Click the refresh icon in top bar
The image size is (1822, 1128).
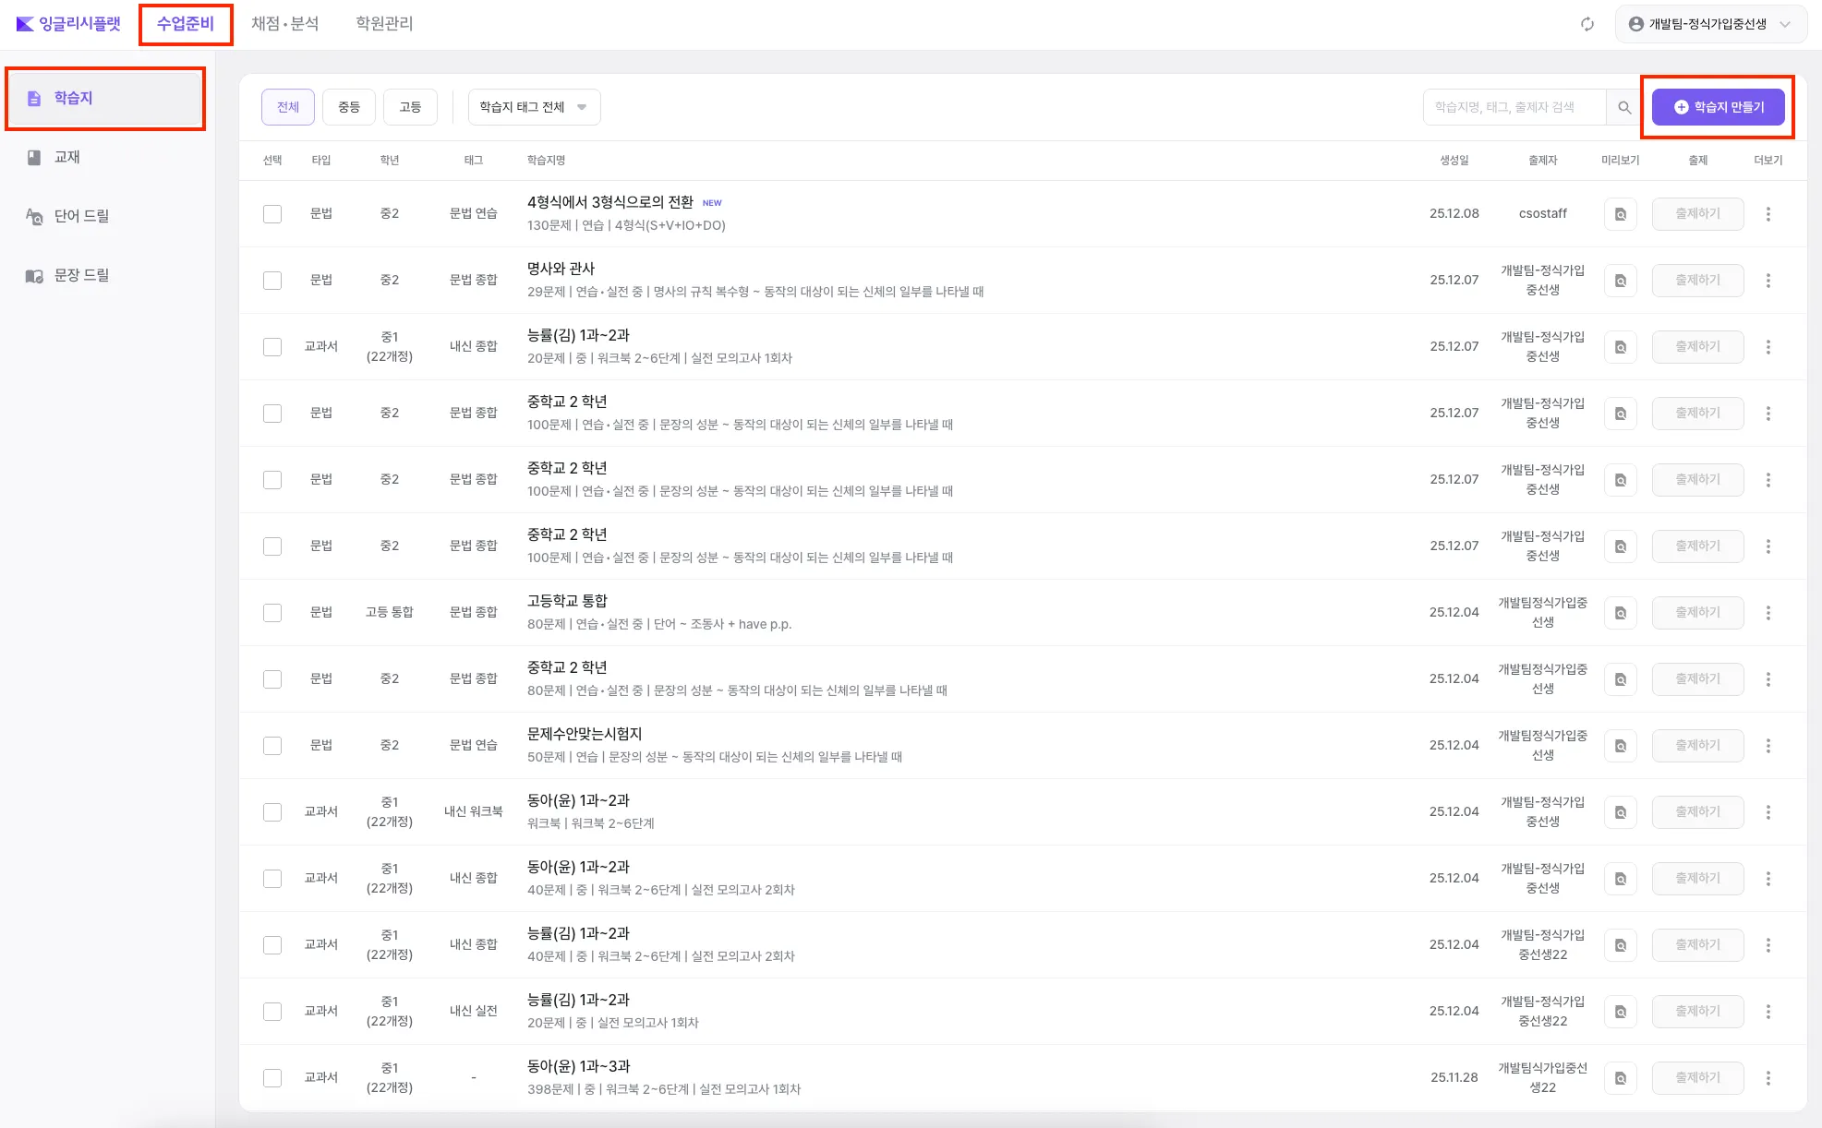pos(1587,24)
